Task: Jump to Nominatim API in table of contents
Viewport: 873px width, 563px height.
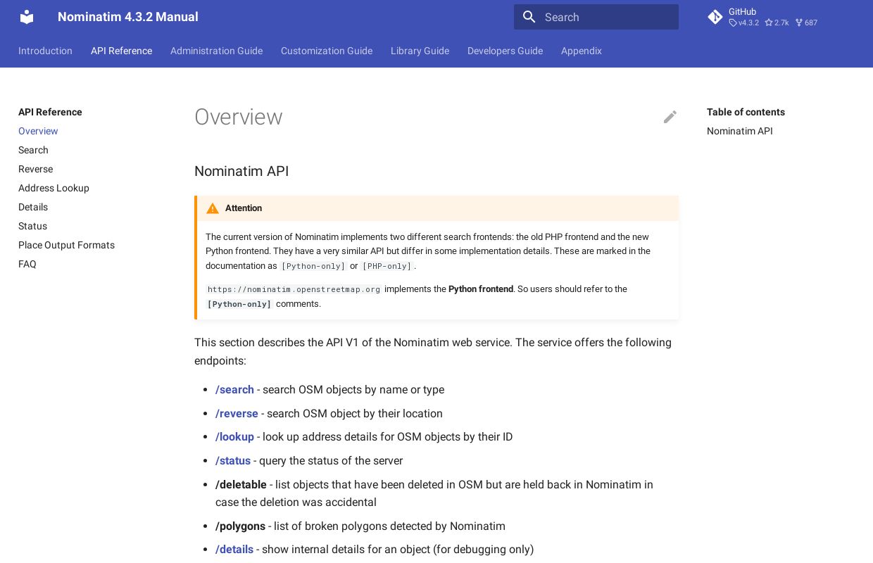Action: (x=739, y=131)
